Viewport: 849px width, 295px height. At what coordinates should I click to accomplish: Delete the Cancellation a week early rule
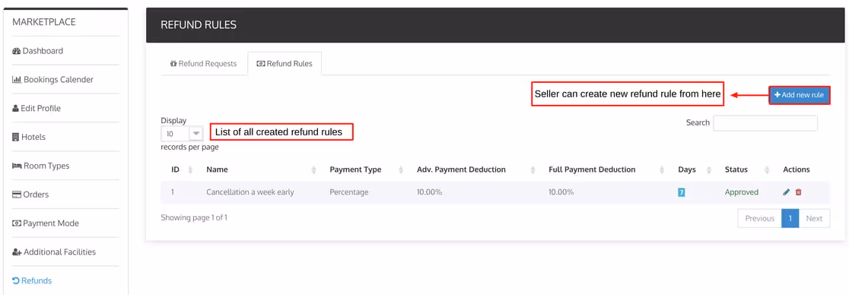point(798,192)
